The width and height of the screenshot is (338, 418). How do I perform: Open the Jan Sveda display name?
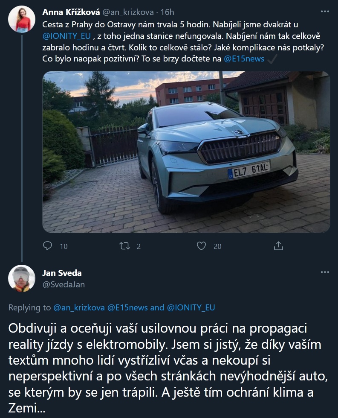tap(62, 273)
